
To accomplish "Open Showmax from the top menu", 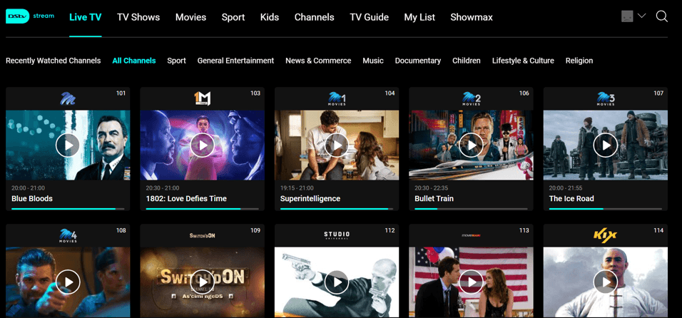I will 472,17.
